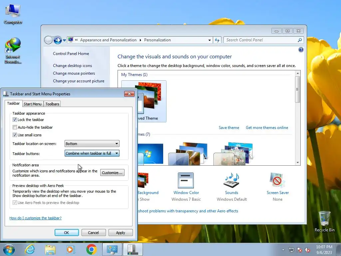The width and height of the screenshot is (341, 256).
Task: Launch Windows Media Player from taskbar
Action: [x=71, y=249]
